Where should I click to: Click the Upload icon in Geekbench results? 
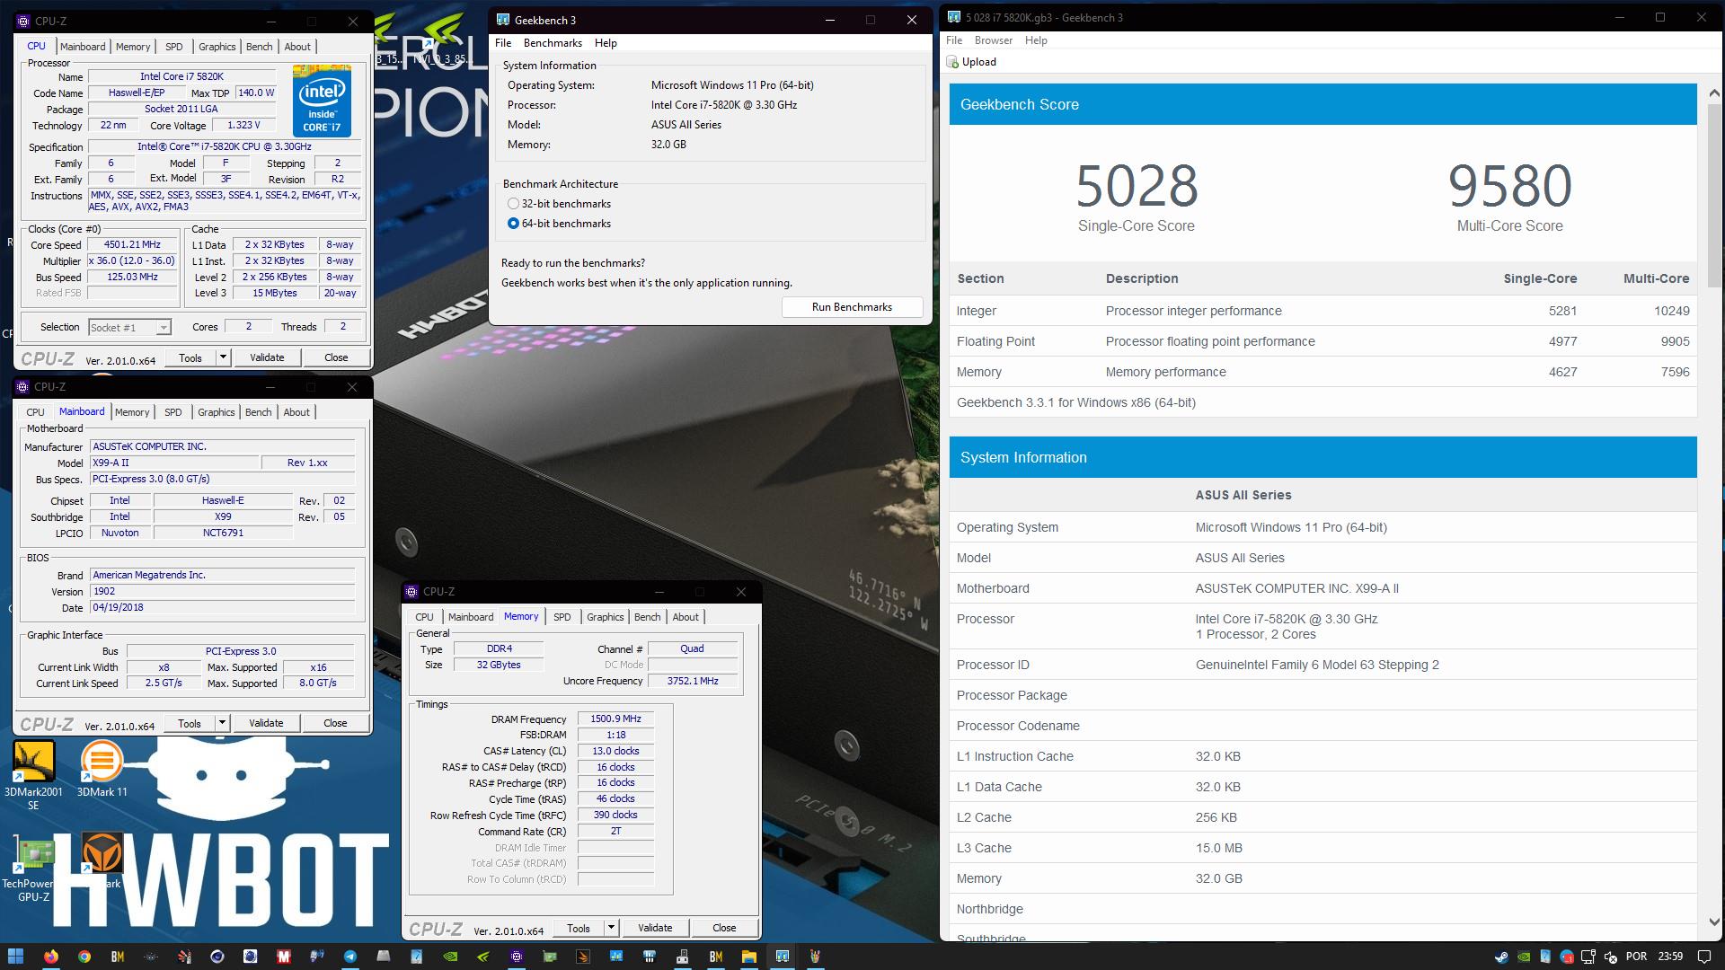point(953,62)
